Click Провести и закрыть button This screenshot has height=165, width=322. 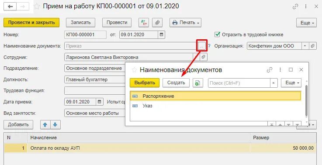pos(31,23)
